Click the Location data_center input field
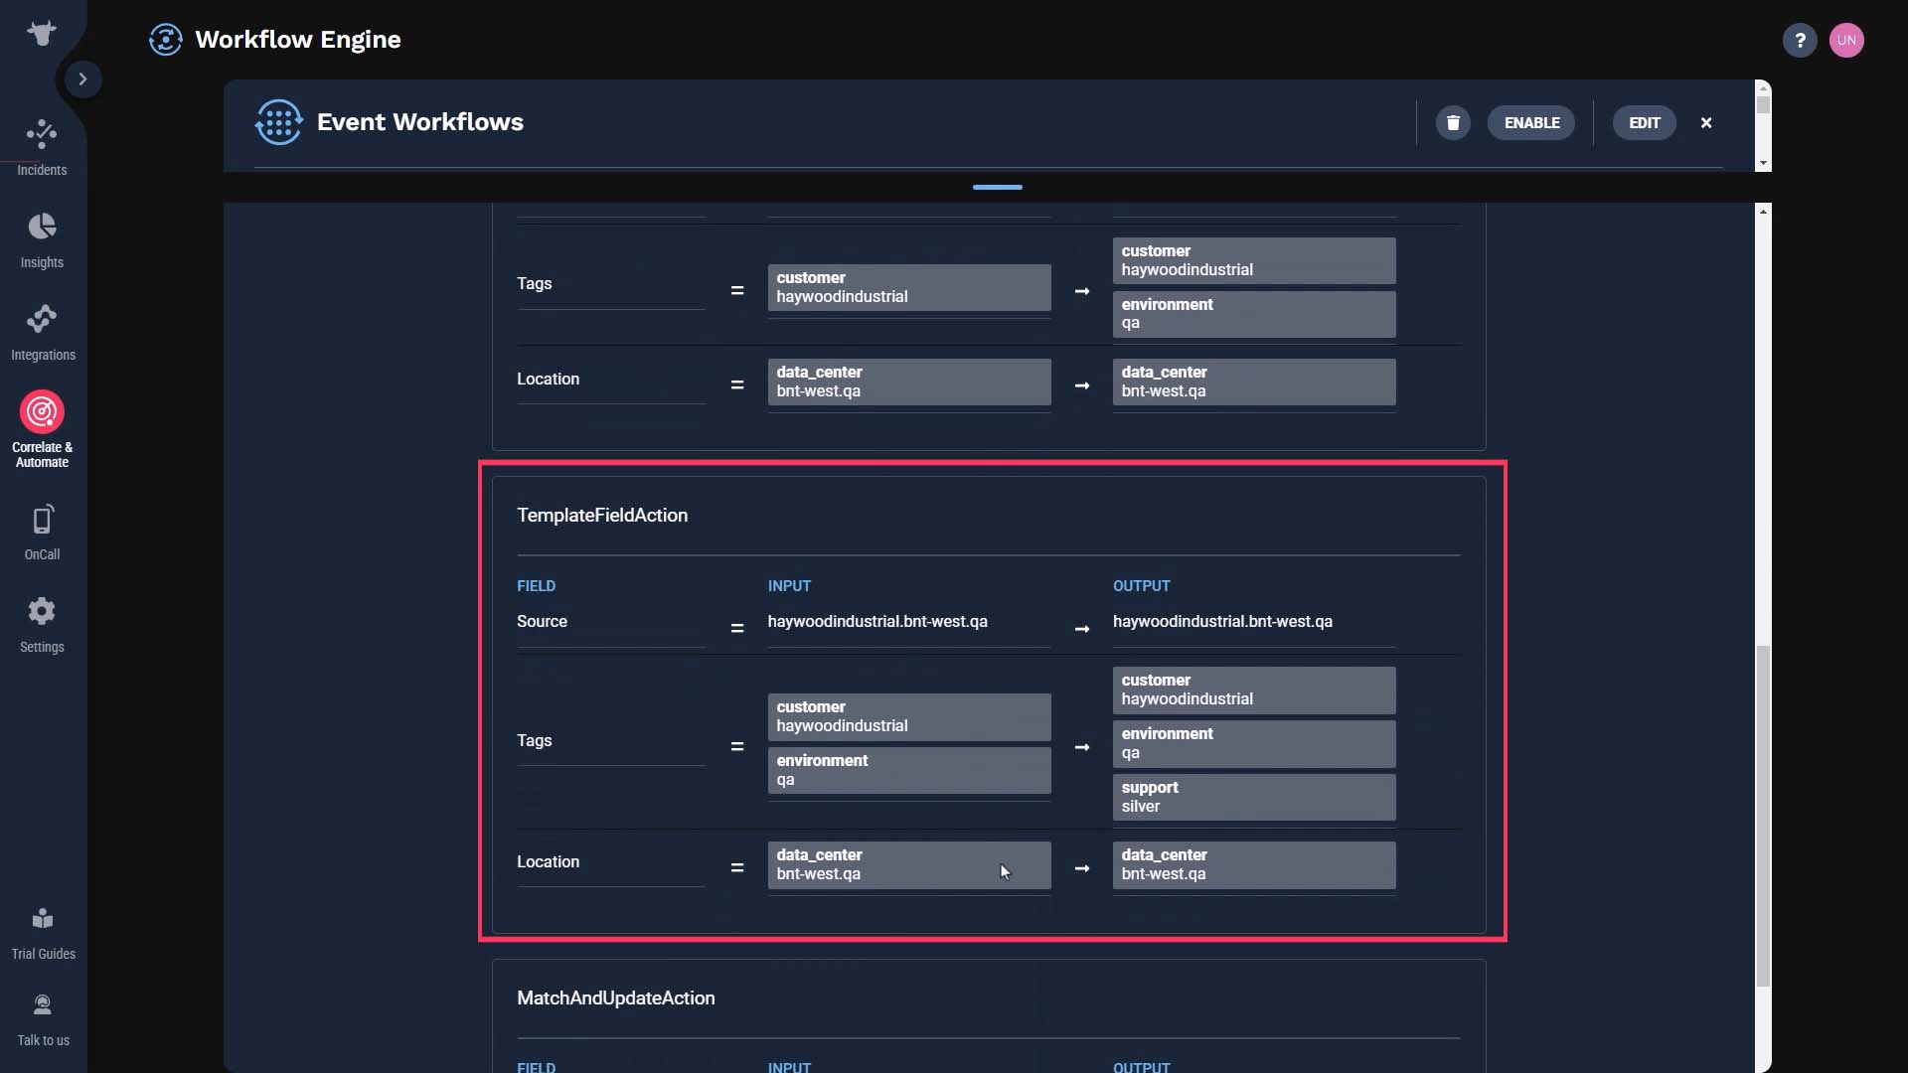Viewport: 1908px width, 1073px height. 909,864
